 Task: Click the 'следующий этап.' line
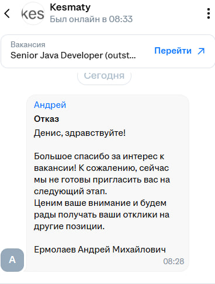coord(70,191)
